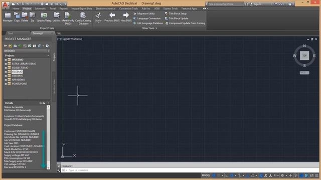
Task: Open project Utilities tool
Action: [56, 17]
